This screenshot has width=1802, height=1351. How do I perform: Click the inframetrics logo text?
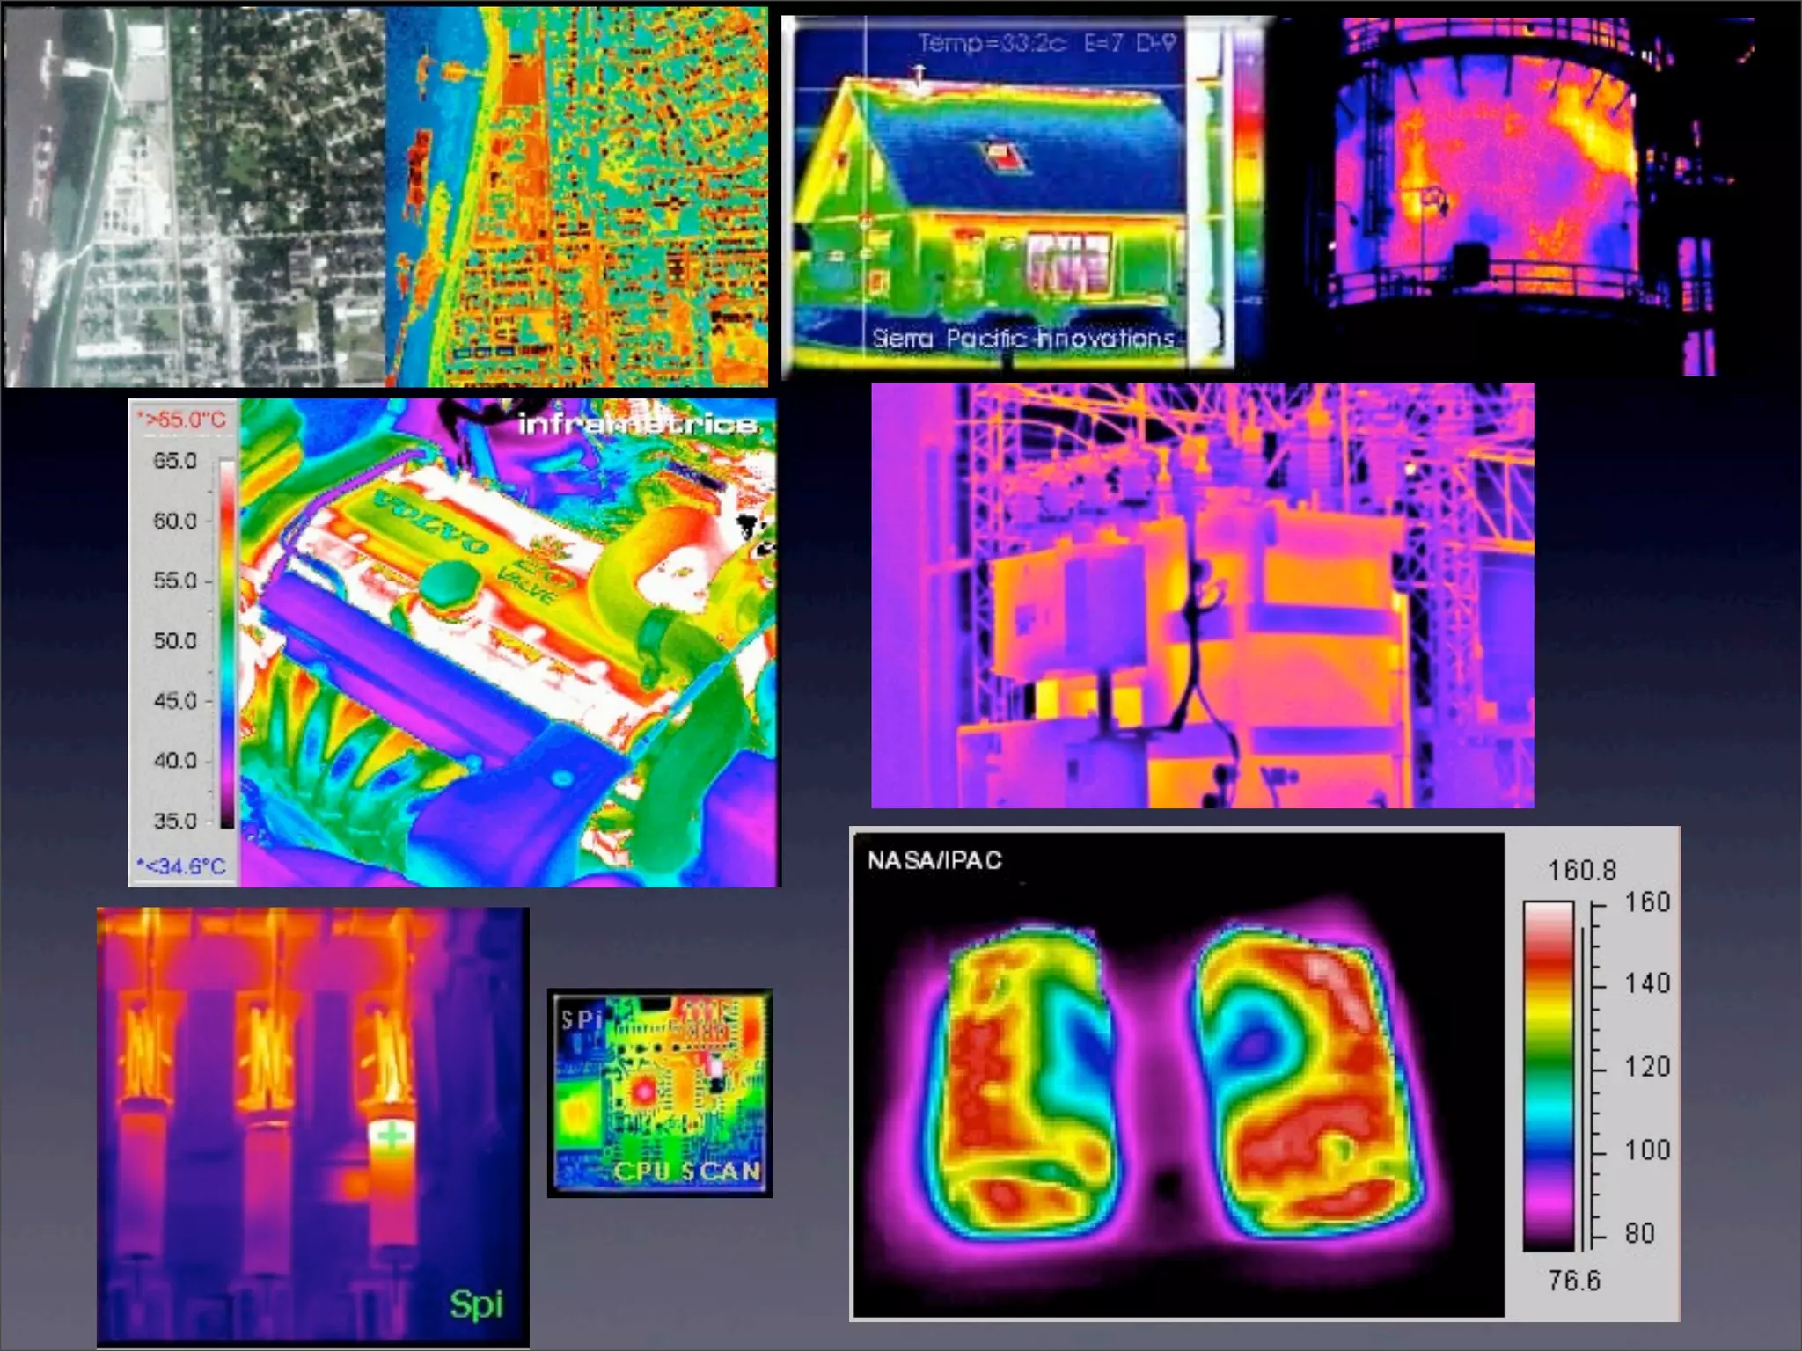coord(638,424)
